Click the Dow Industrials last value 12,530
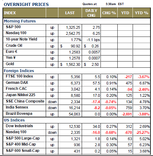This screenshot has height=156, width=153. [74, 127]
